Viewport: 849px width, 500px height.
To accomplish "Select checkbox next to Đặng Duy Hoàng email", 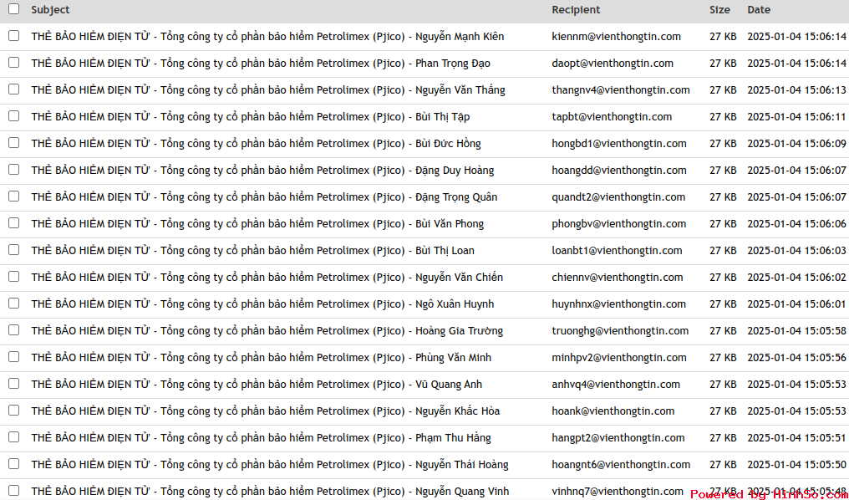I will (13, 170).
